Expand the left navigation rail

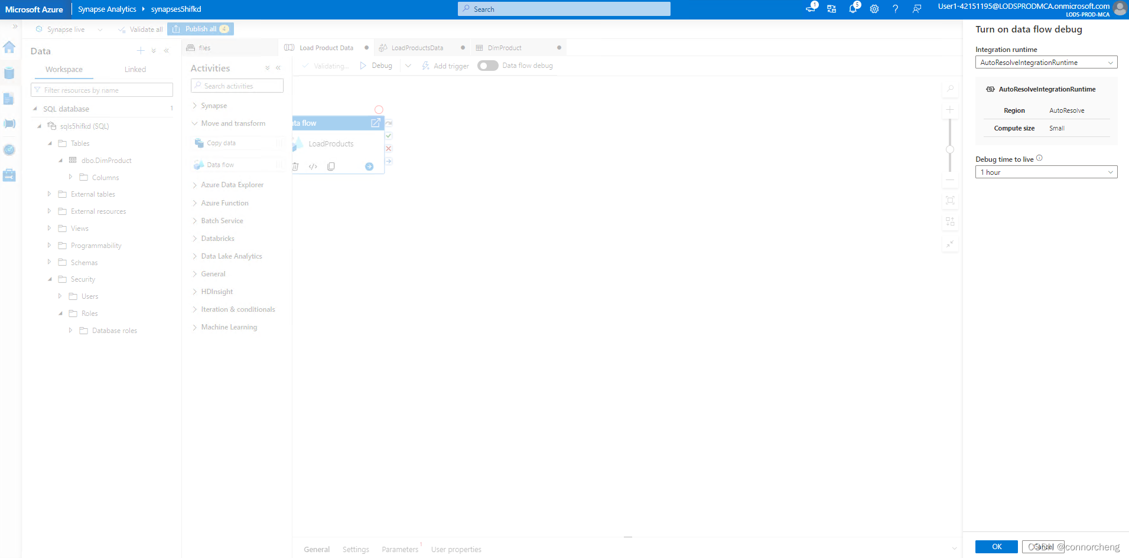(15, 27)
